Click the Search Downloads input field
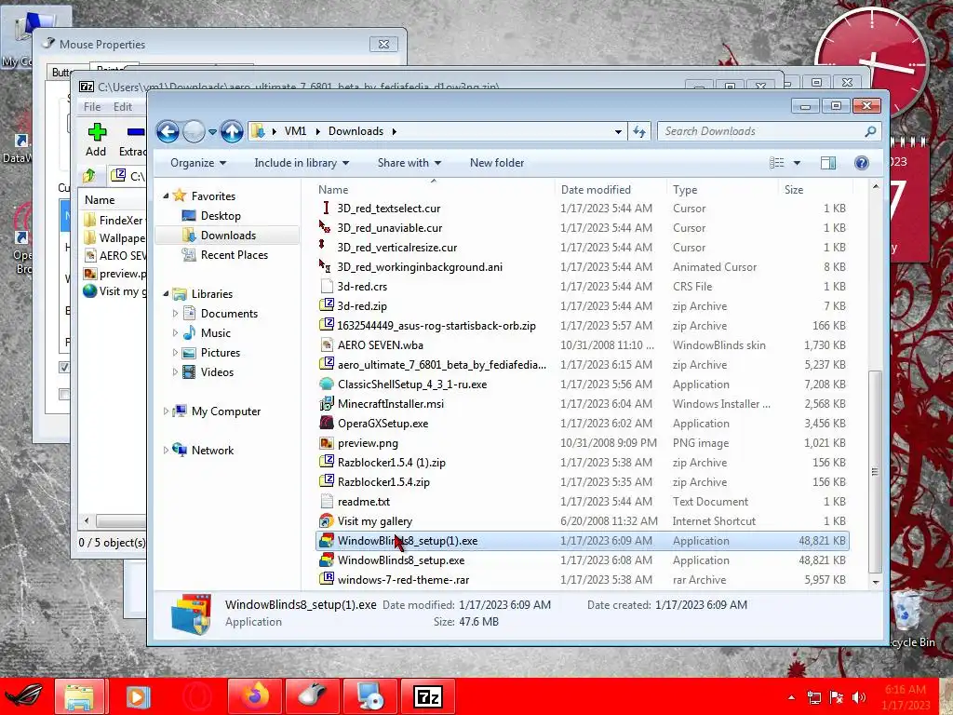The width and height of the screenshot is (953, 715). click(761, 131)
